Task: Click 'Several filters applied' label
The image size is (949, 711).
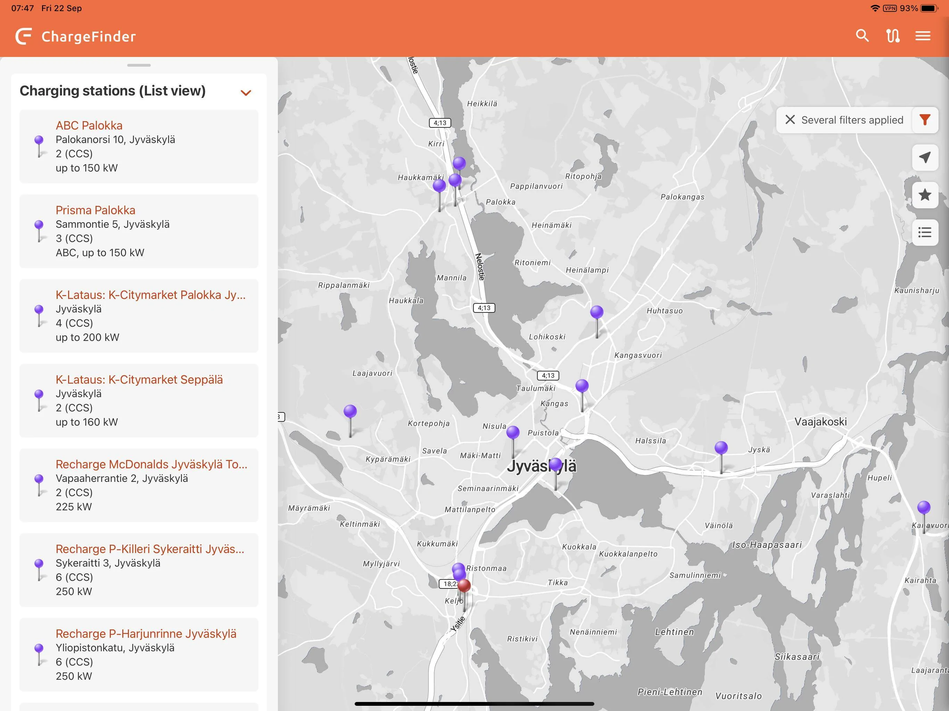Action: click(852, 120)
